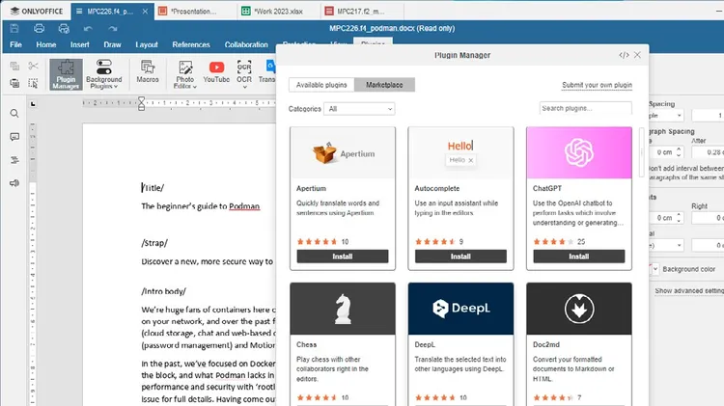Close the MPC226.f4 document tab

tap(145, 11)
